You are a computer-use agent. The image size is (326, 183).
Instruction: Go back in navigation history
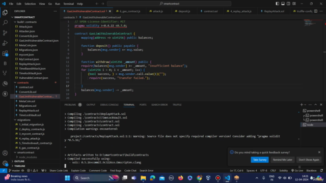click(97, 4)
